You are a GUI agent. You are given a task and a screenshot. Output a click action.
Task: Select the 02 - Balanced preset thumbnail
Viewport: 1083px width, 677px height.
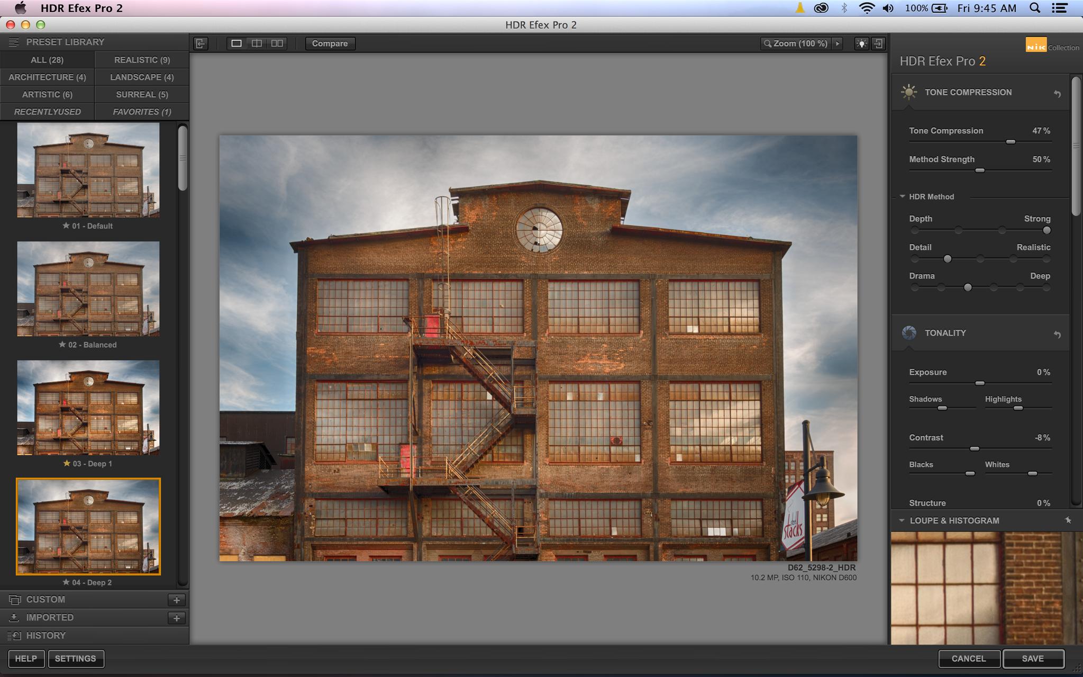coord(88,289)
